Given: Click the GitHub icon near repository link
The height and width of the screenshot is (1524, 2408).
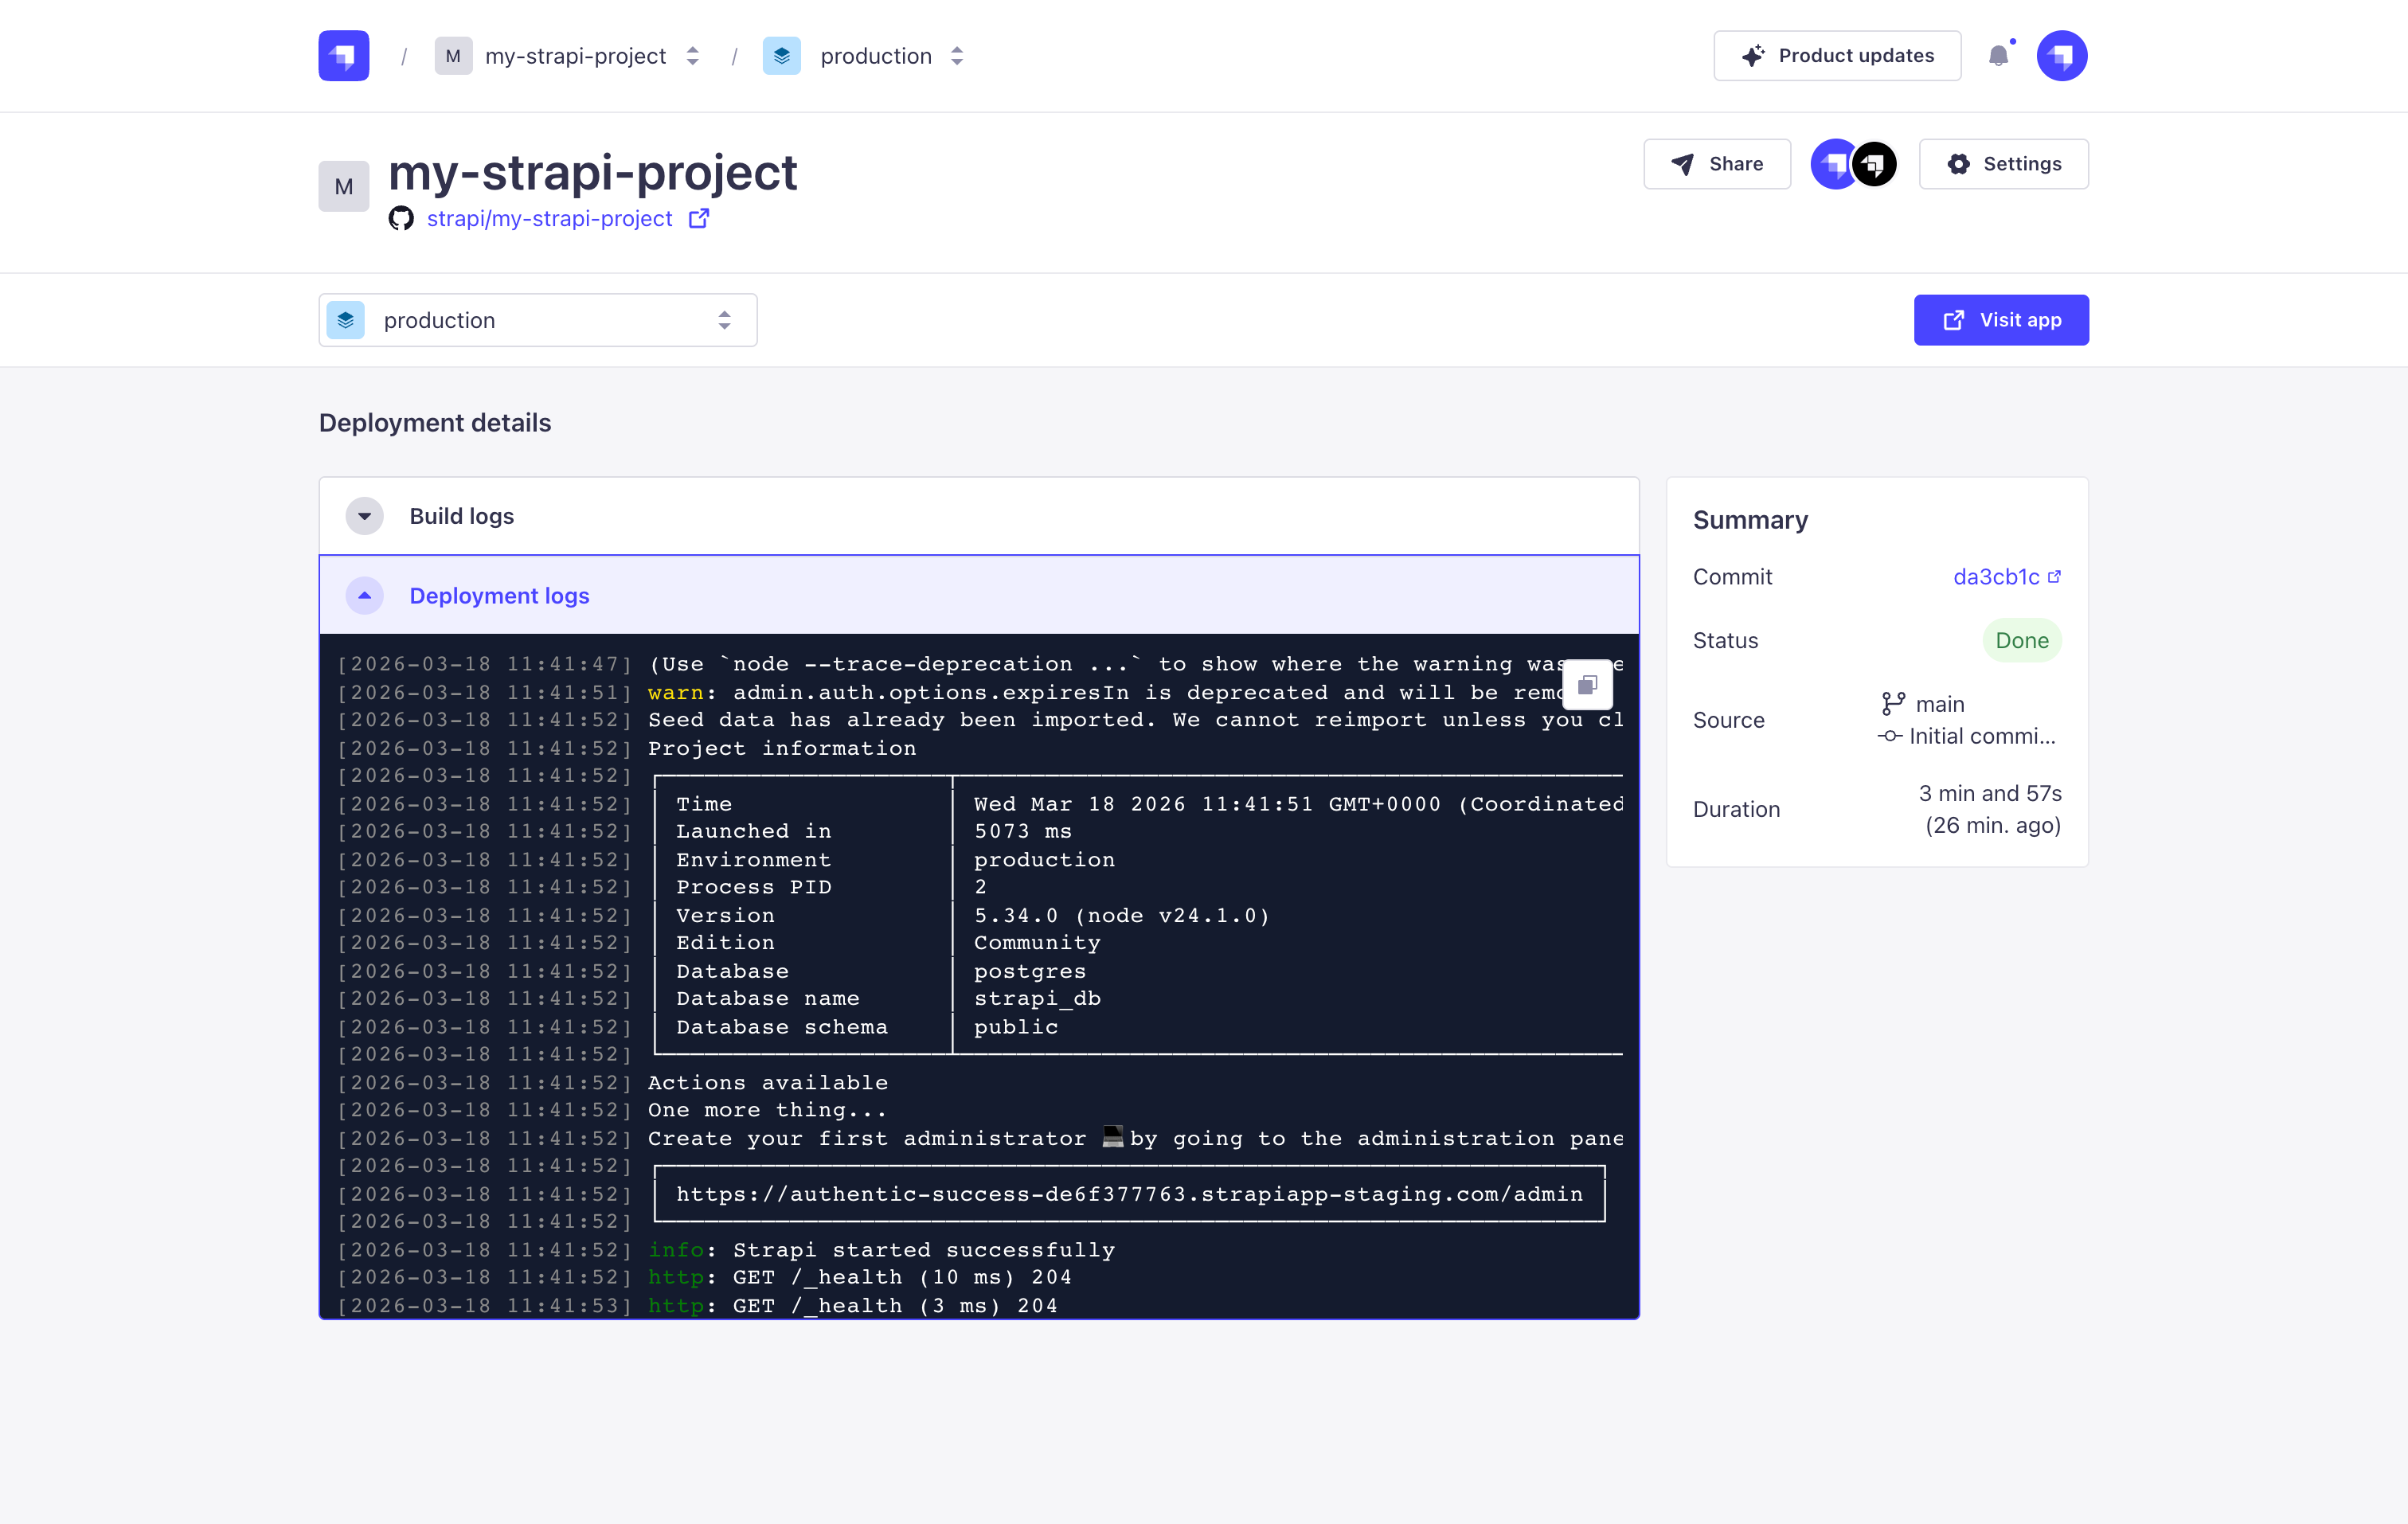Looking at the screenshot, I should [x=401, y=218].
